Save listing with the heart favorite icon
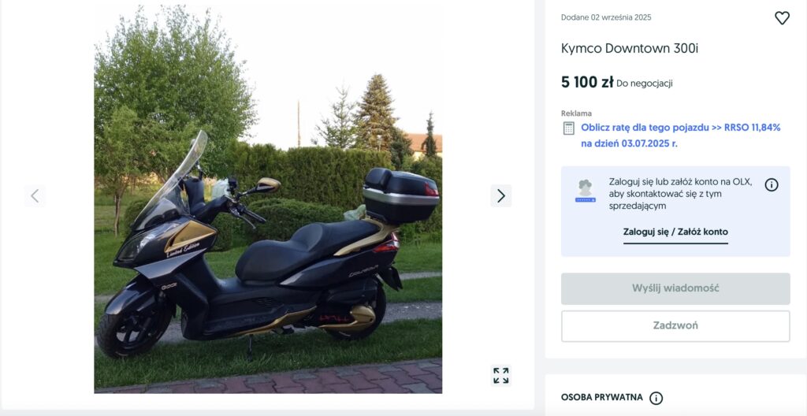 coord(782,18)
